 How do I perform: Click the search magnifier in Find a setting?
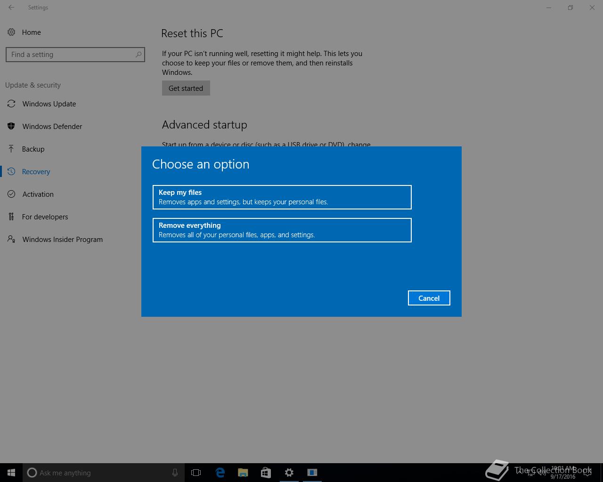click(139, 55)
